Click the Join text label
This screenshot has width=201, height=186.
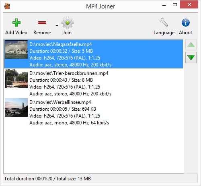(67, 33)
